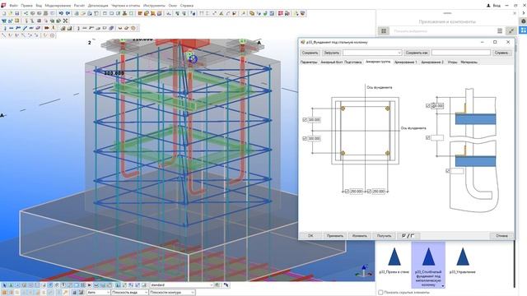Click the icon right of standard dropdown
This screenshot has height=296, width=527.
(x=217, y=285)
